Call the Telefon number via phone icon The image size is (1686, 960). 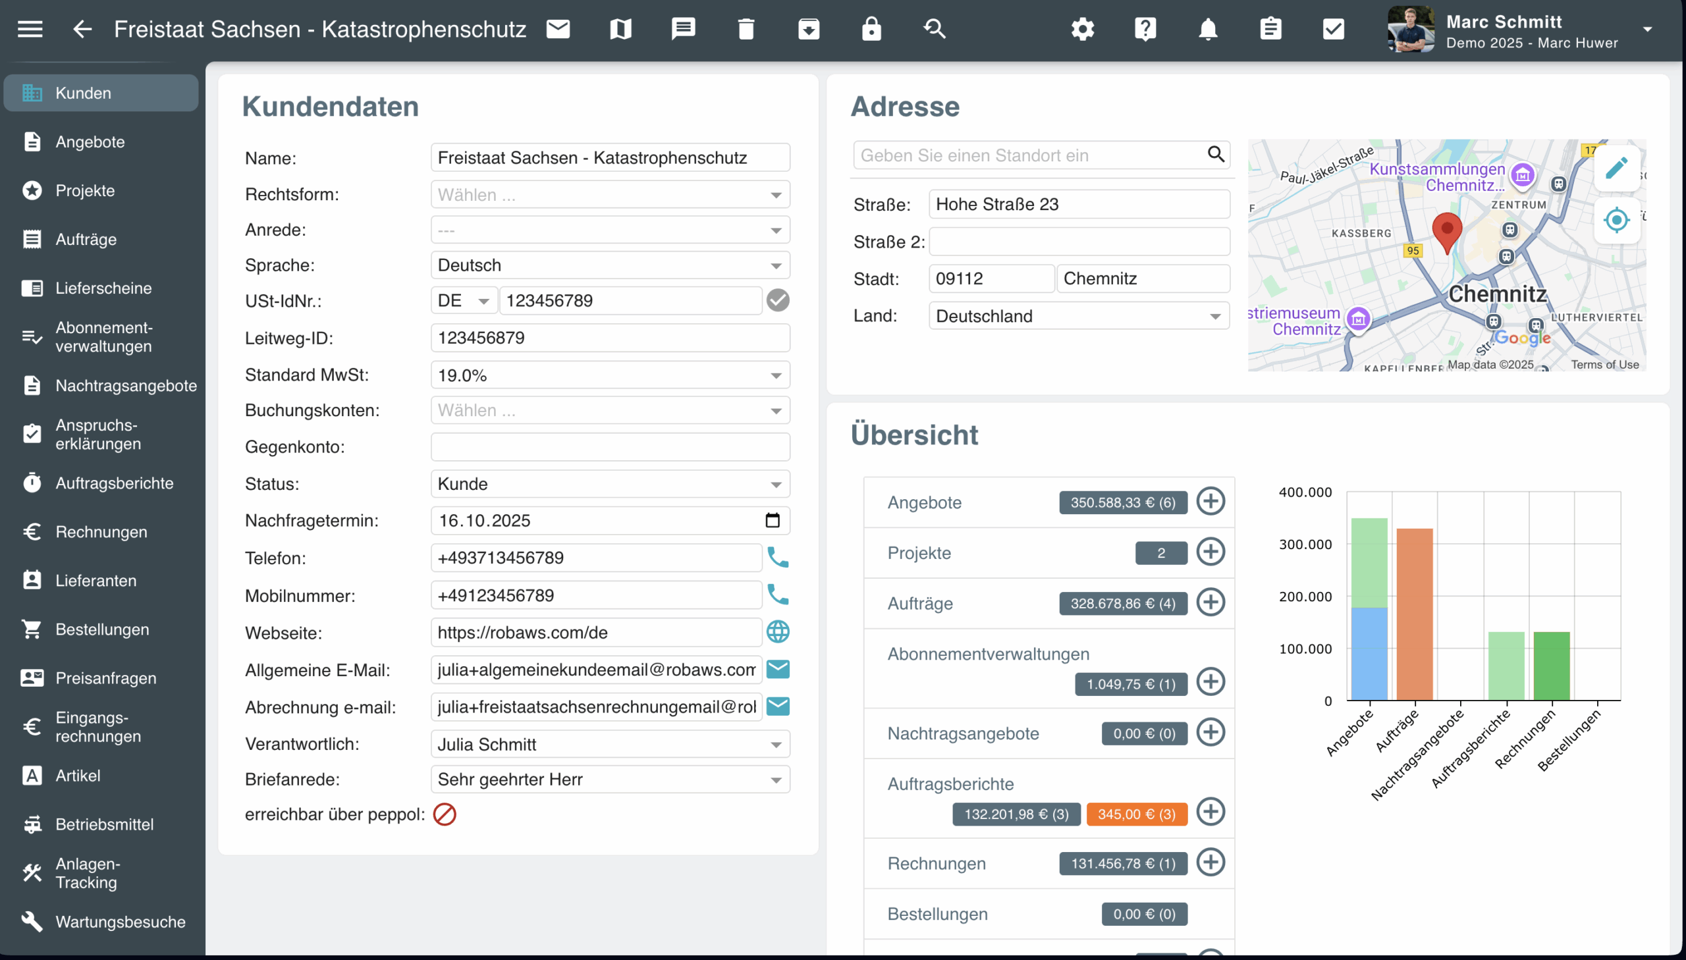[x=778, y=558]
